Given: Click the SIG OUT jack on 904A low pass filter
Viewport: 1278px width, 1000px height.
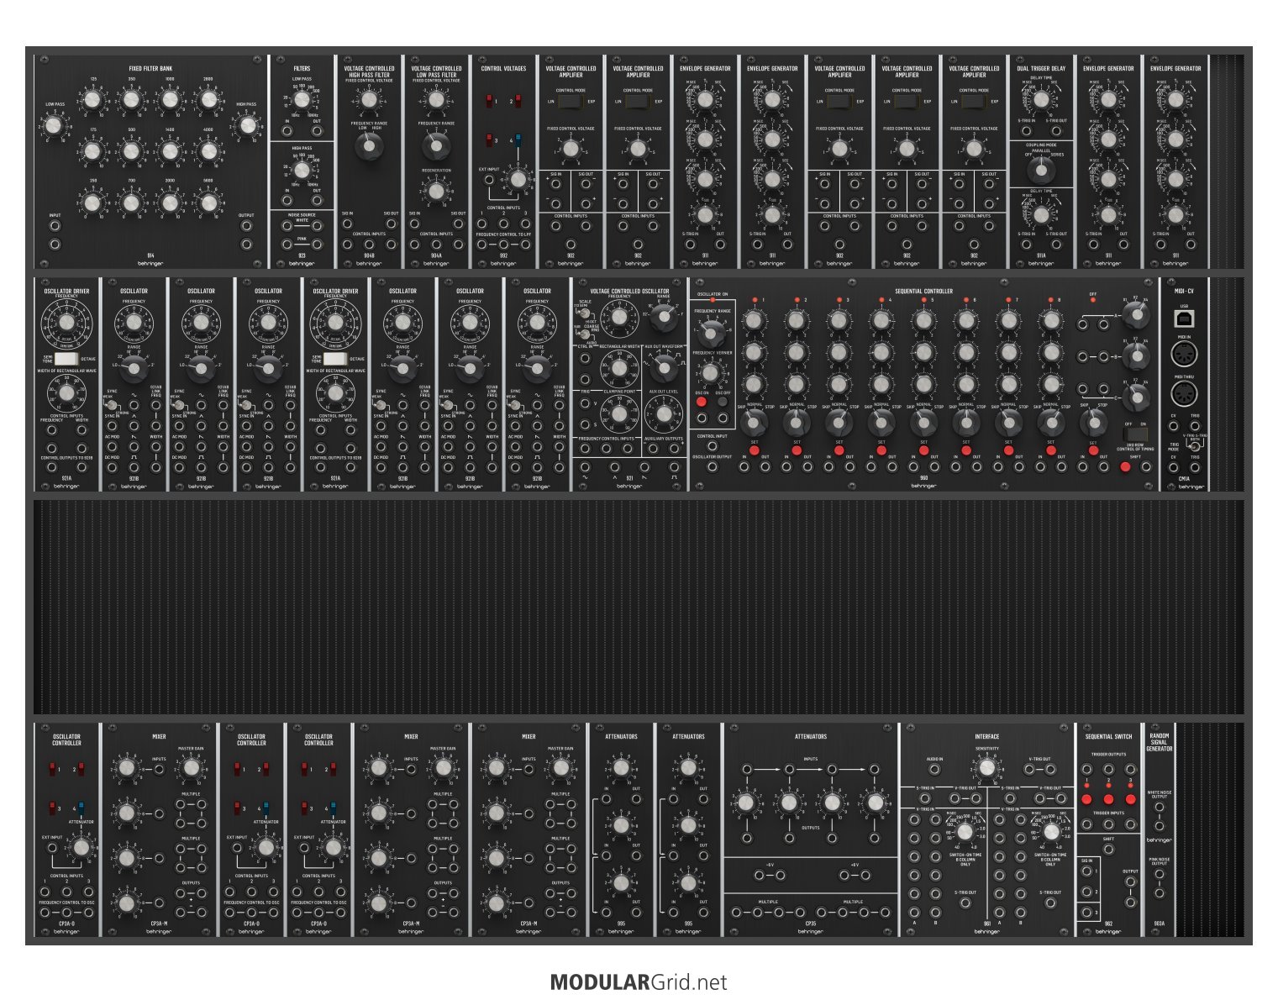Looking at the screenshot, I should (x=458, y=224).
